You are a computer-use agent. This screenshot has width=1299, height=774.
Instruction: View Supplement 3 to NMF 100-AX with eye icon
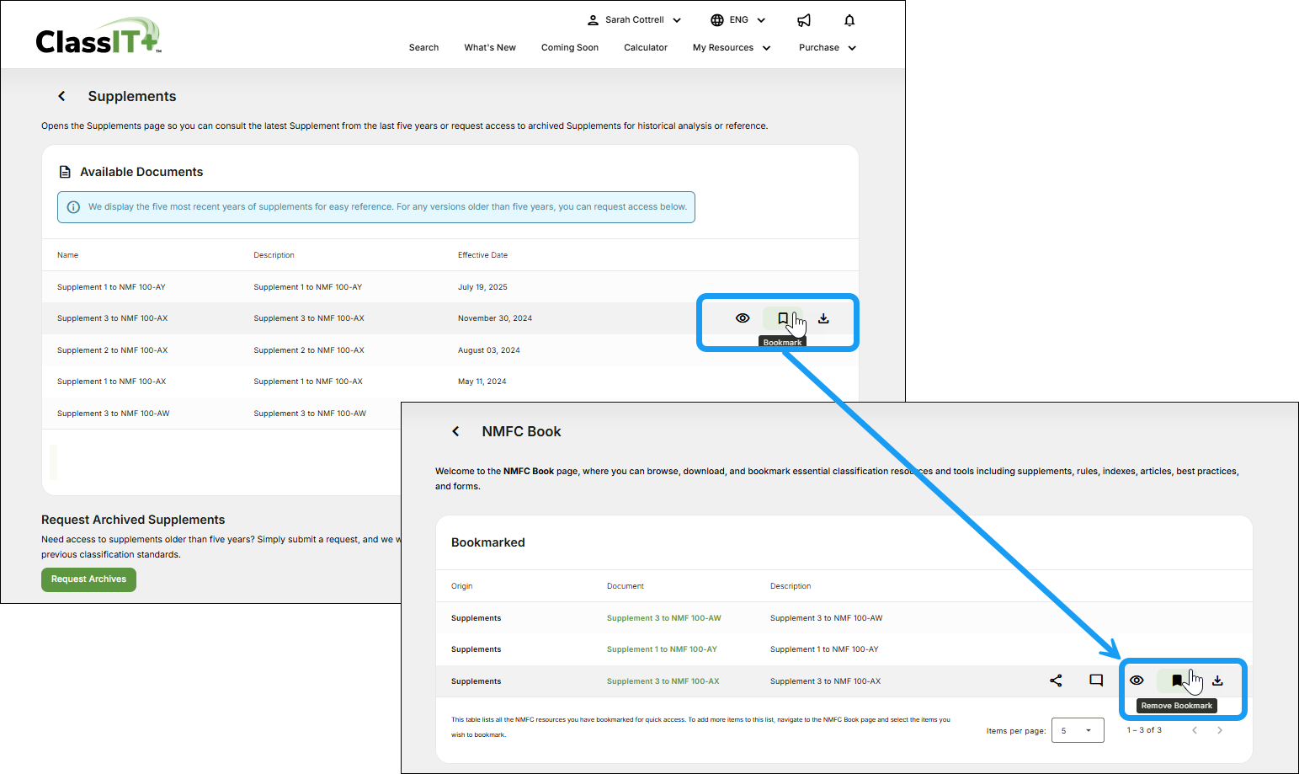point(743,318)
